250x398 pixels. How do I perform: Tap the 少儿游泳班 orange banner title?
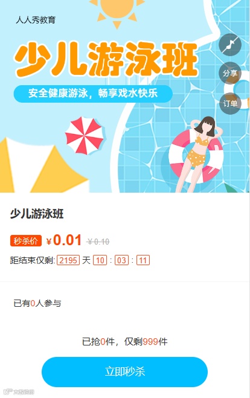click(106, 60)
